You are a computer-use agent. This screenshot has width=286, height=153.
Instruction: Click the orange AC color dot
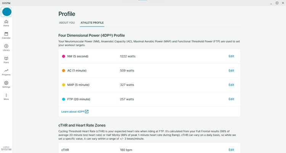tap(63, 70)
